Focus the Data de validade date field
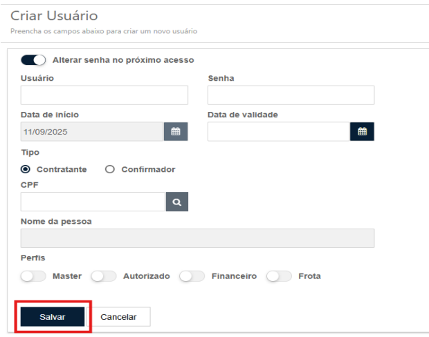 pyautogui.click(x=278, y=131)
